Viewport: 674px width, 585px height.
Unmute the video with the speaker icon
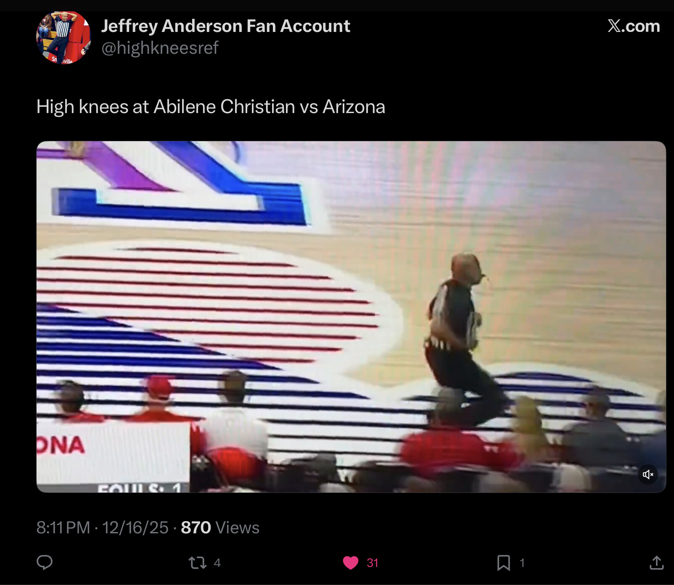tap(648, 474)
